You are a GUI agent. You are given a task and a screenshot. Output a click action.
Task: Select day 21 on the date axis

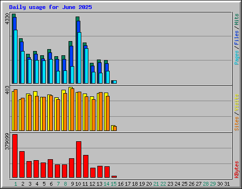pyautogui.click(x=156, y=184)
